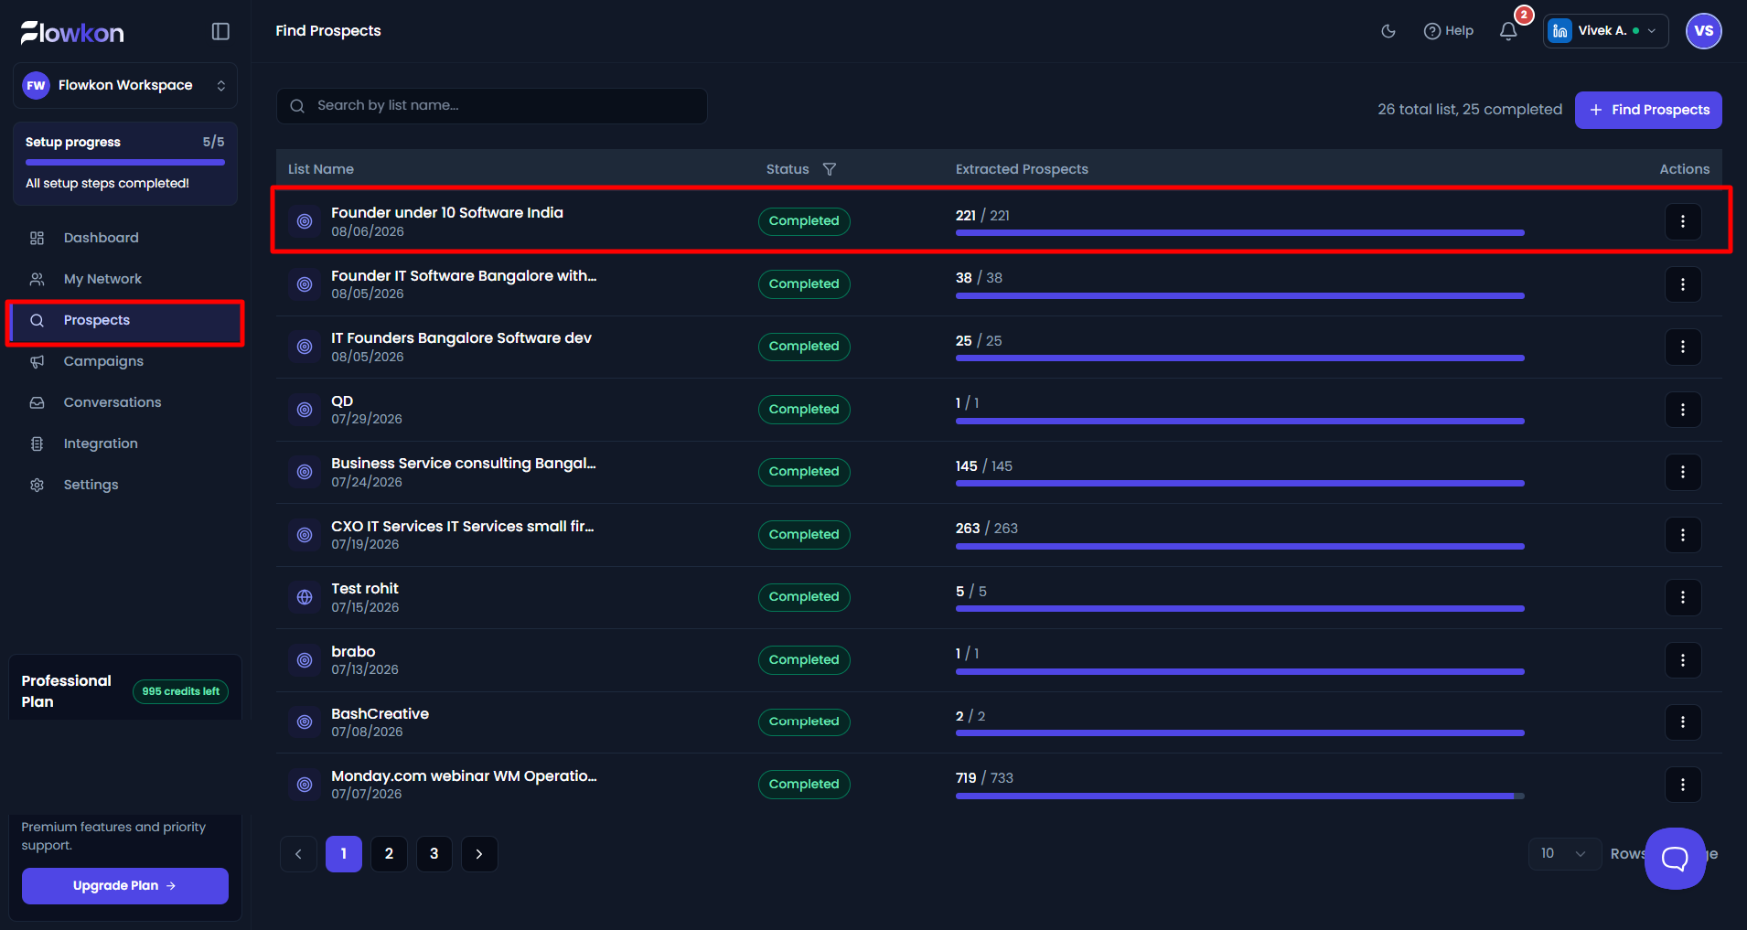
Task: Open the rows per page dropdown
Action: pyautogui.click(x=1564, y=853)
